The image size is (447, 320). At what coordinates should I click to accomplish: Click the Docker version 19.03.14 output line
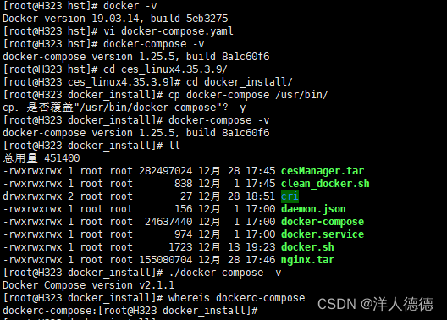[x=115, y=19]
